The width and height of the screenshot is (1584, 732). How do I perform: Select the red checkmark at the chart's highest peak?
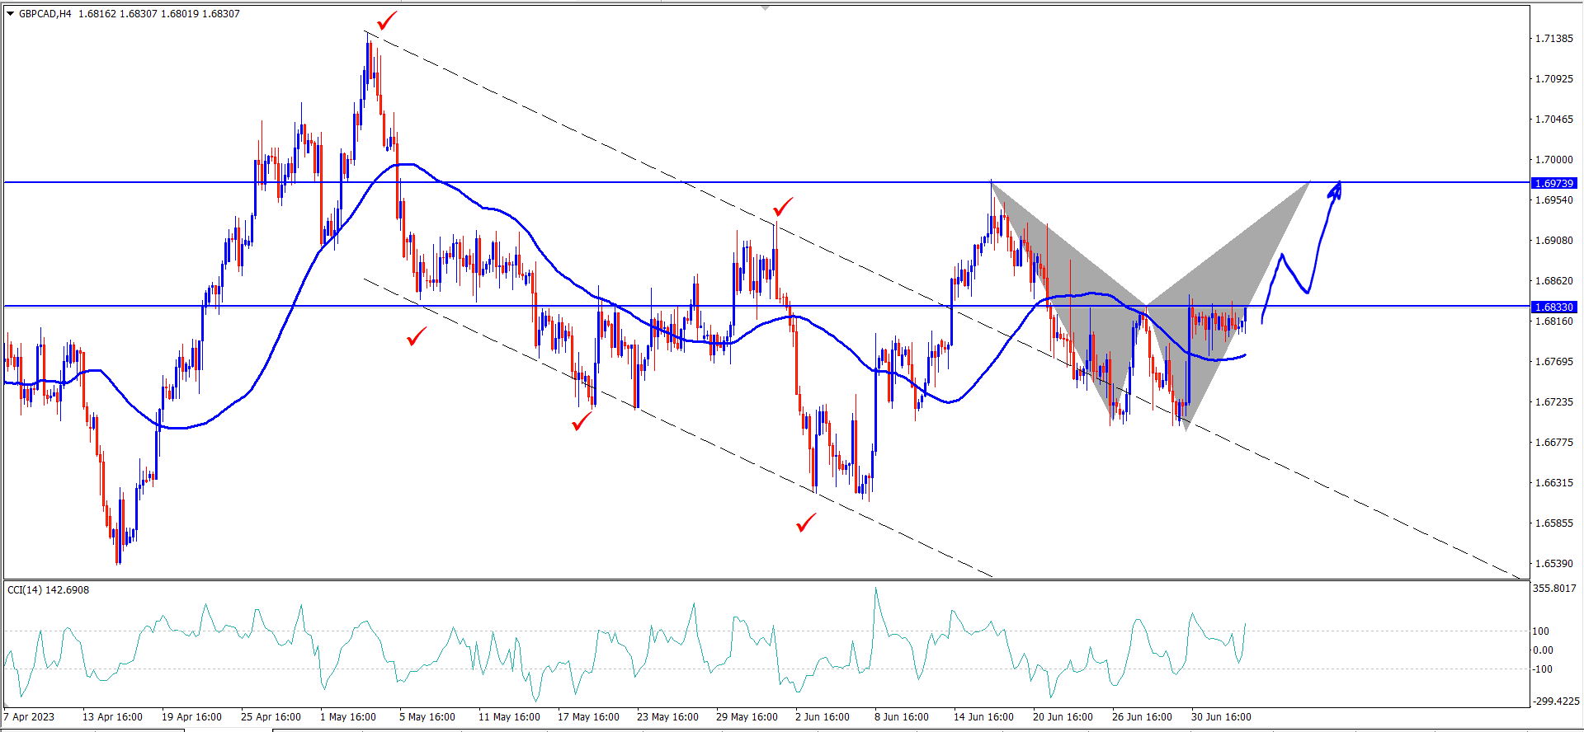pyautogui.click(x=386, y=21)
